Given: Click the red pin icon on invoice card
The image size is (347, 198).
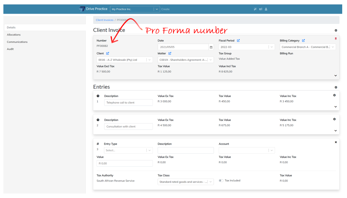Looking at the screenshot, I should tap(335, 39).
